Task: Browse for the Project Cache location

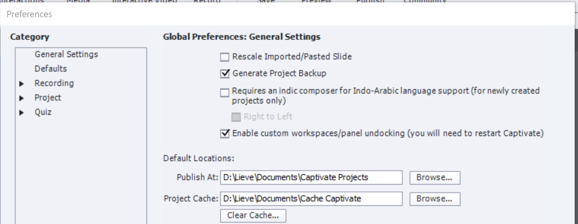Action: [435, 199]
